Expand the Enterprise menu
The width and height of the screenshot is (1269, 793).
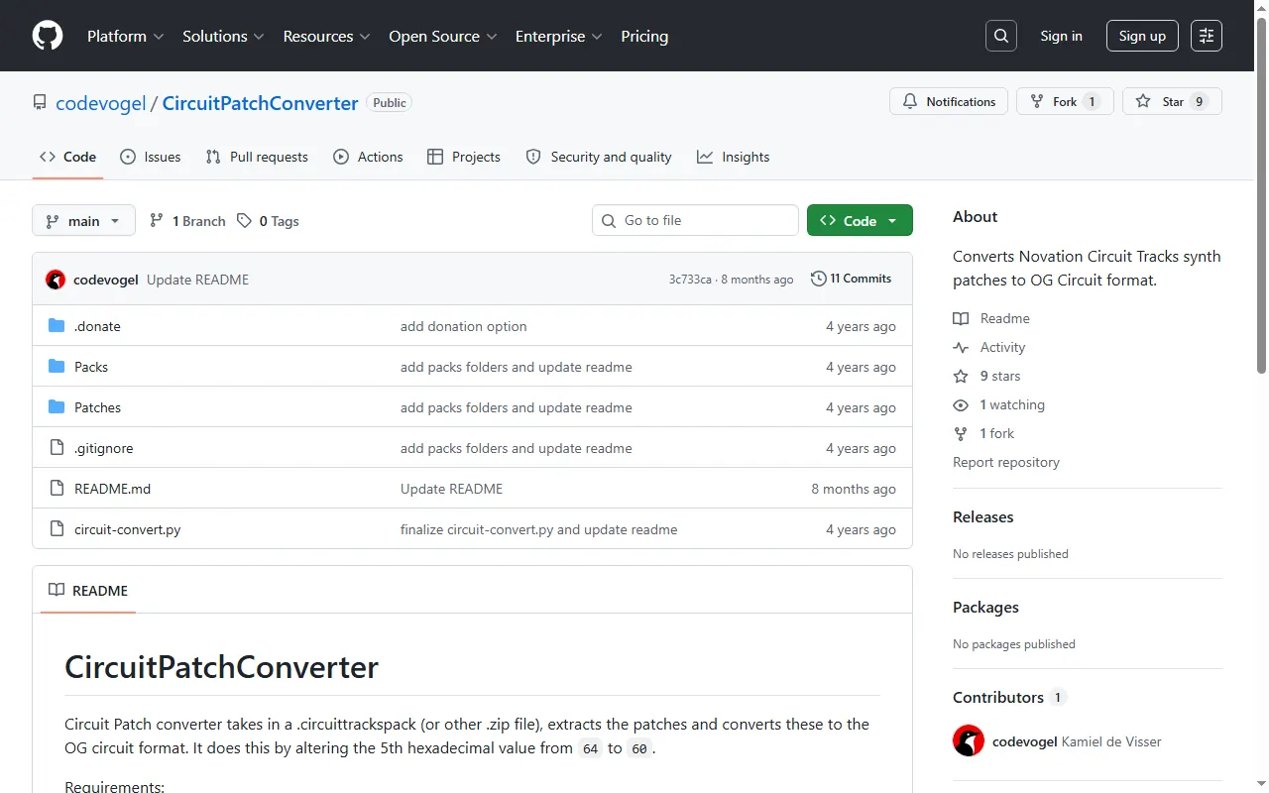559,36
